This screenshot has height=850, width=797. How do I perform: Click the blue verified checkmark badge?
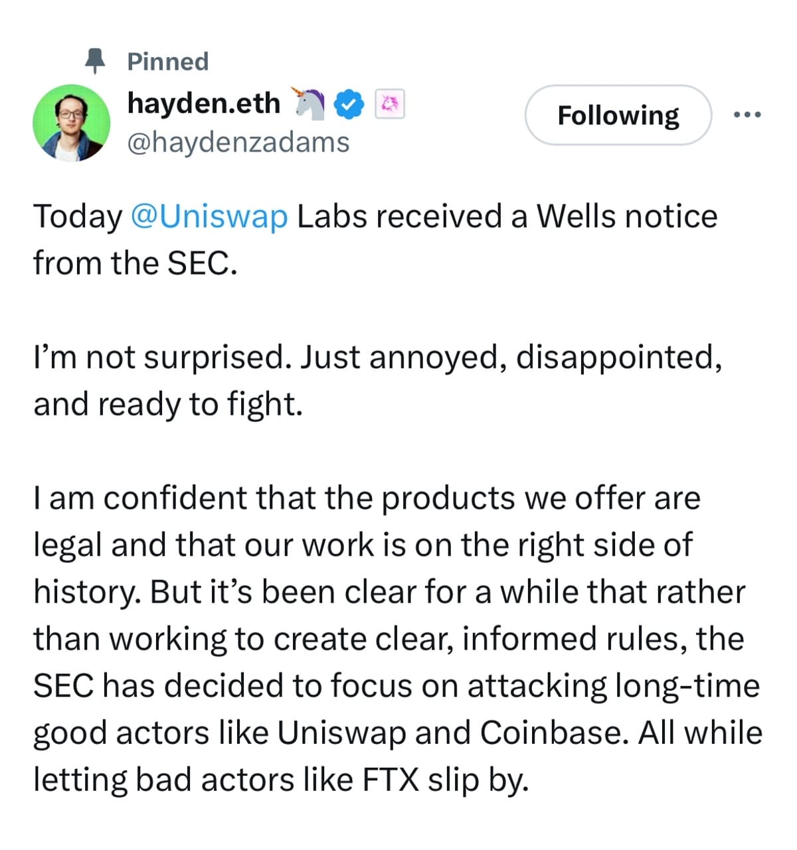tap(349, 104)
